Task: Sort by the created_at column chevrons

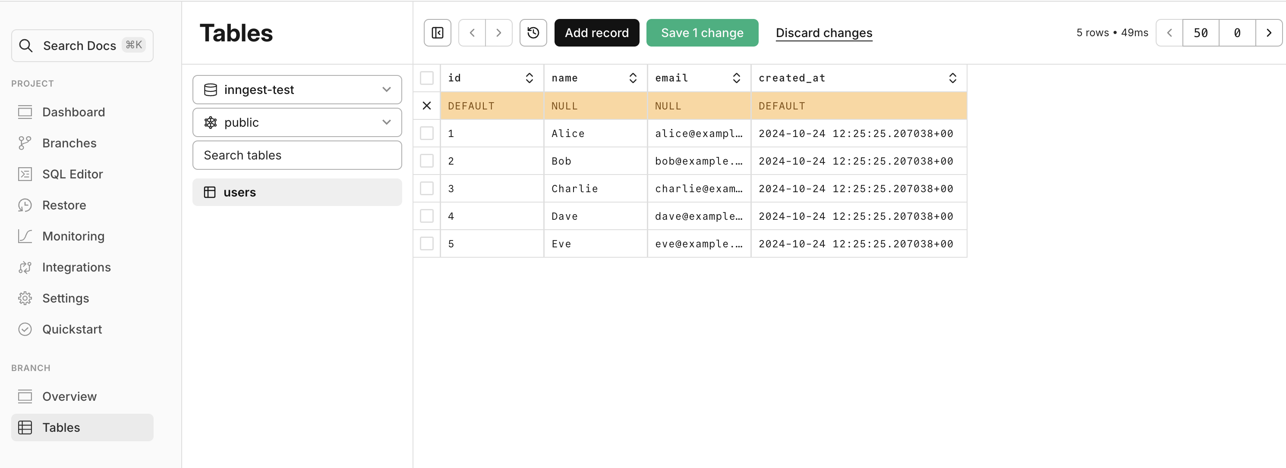Action: [x=952, y=78]
